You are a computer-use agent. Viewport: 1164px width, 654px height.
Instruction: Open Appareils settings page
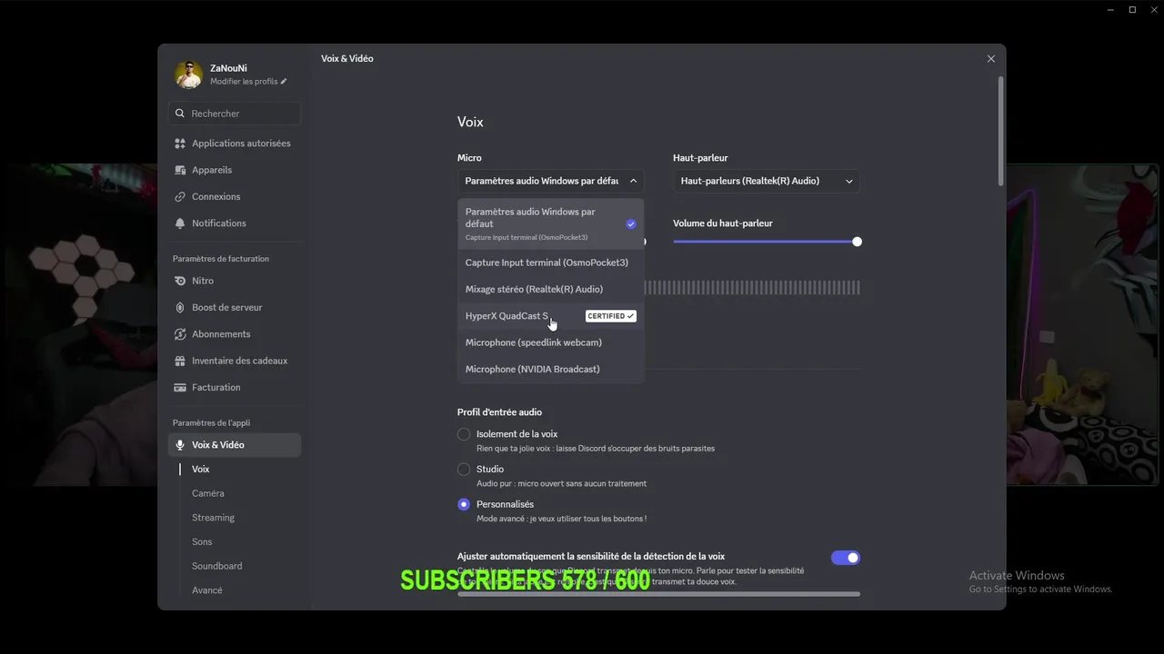235,170
